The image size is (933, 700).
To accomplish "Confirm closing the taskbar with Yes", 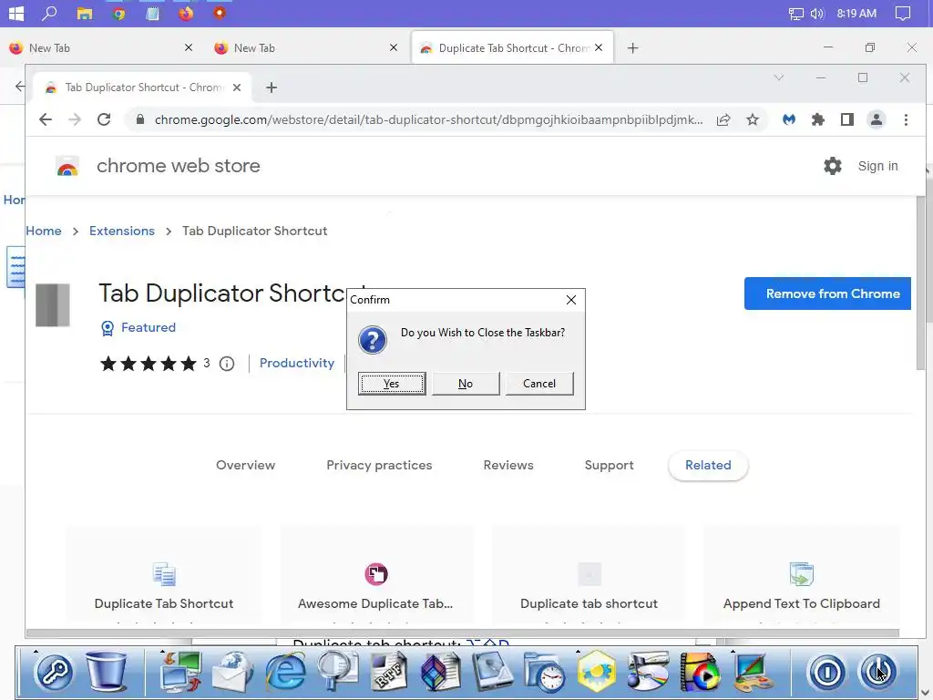I will 392,384.
